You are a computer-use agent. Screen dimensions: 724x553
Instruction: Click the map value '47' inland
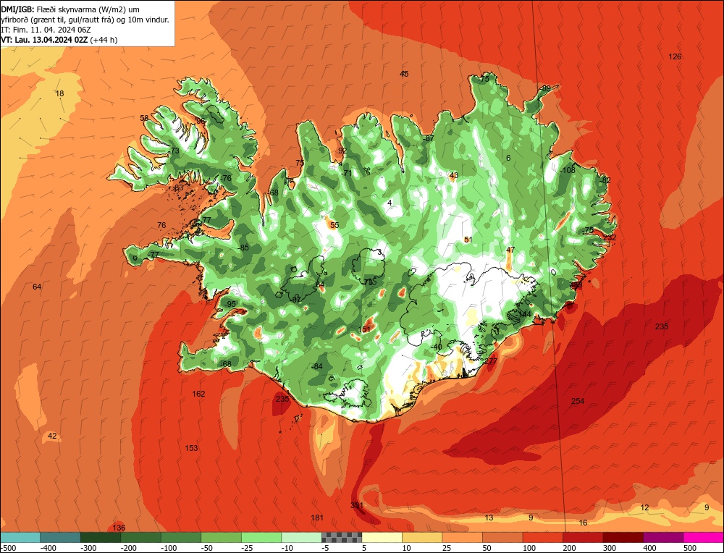[510, 250]
